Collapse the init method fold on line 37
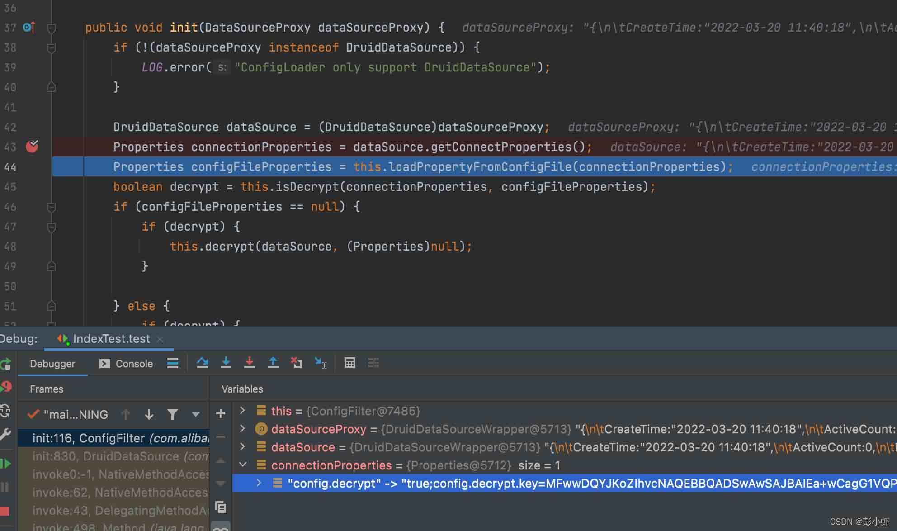Screen dimensions: 897x531 click(52, 28)
